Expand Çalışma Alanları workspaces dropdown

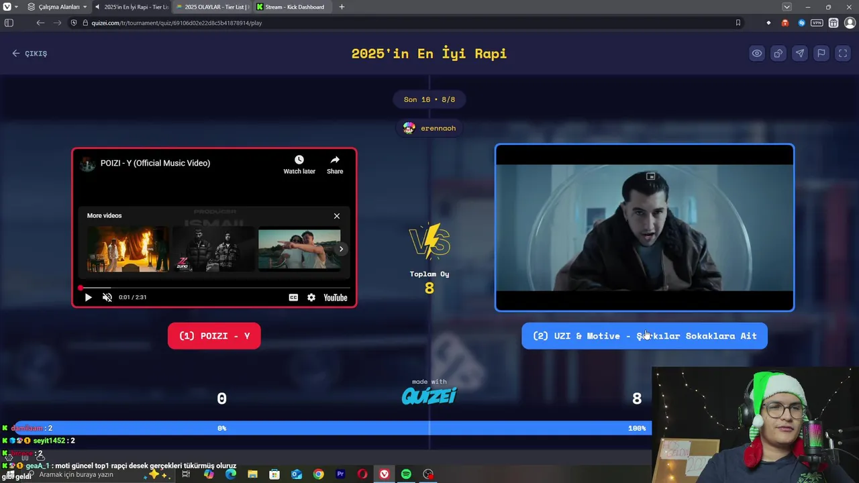[x=58, y=7]
